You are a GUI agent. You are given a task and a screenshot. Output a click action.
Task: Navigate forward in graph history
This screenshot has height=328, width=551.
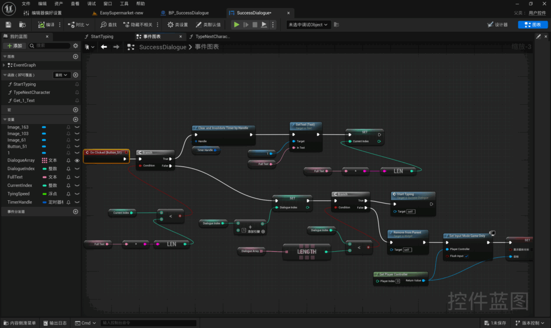click(116, 47)
